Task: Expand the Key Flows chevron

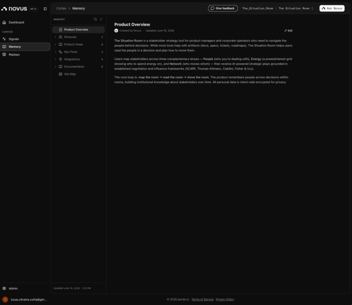Action: pos(55,52)
